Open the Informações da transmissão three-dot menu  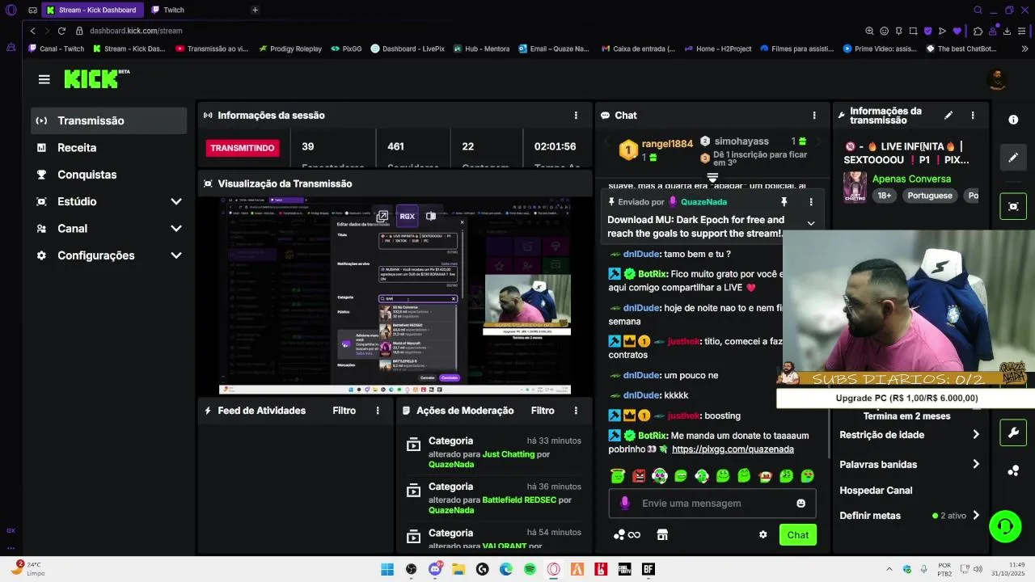pos(973,116)
